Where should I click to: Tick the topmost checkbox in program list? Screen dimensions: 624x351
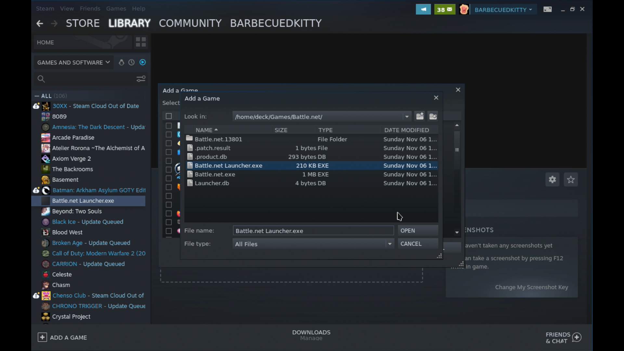click(x=169, y=116)
